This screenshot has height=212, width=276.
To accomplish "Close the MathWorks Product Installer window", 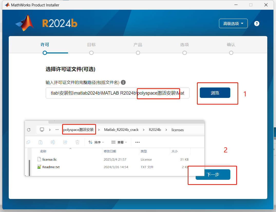I will pos(266,5).
